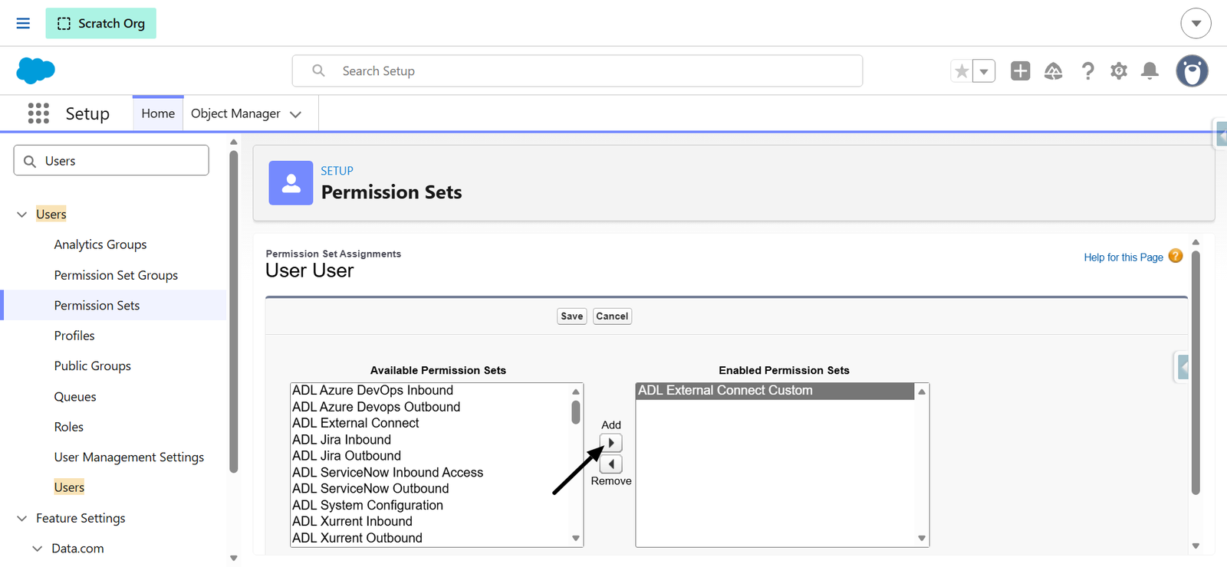The width and height of the screenshot is (1227, 567).
Task: Open User Management Settings in sidebar
Action: 129,457
